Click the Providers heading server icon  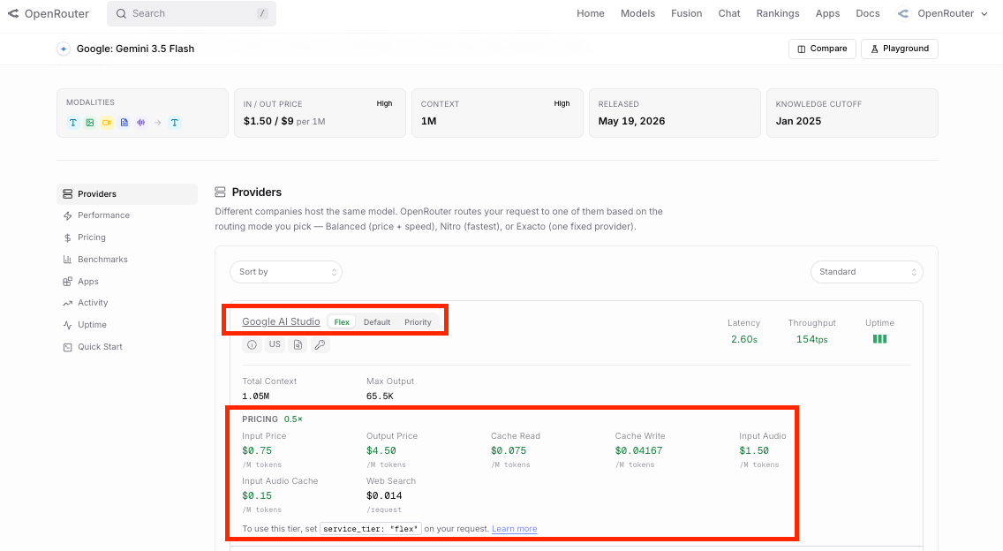(220, 192)
